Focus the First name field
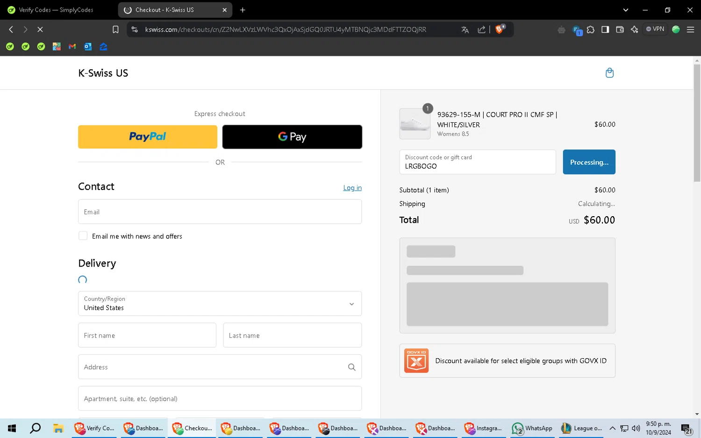The width and height of the screenshot is (701, 438). click(x=147, y=335)
